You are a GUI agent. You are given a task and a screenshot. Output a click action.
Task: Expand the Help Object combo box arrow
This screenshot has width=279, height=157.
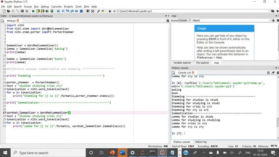(x=270, y=20)
